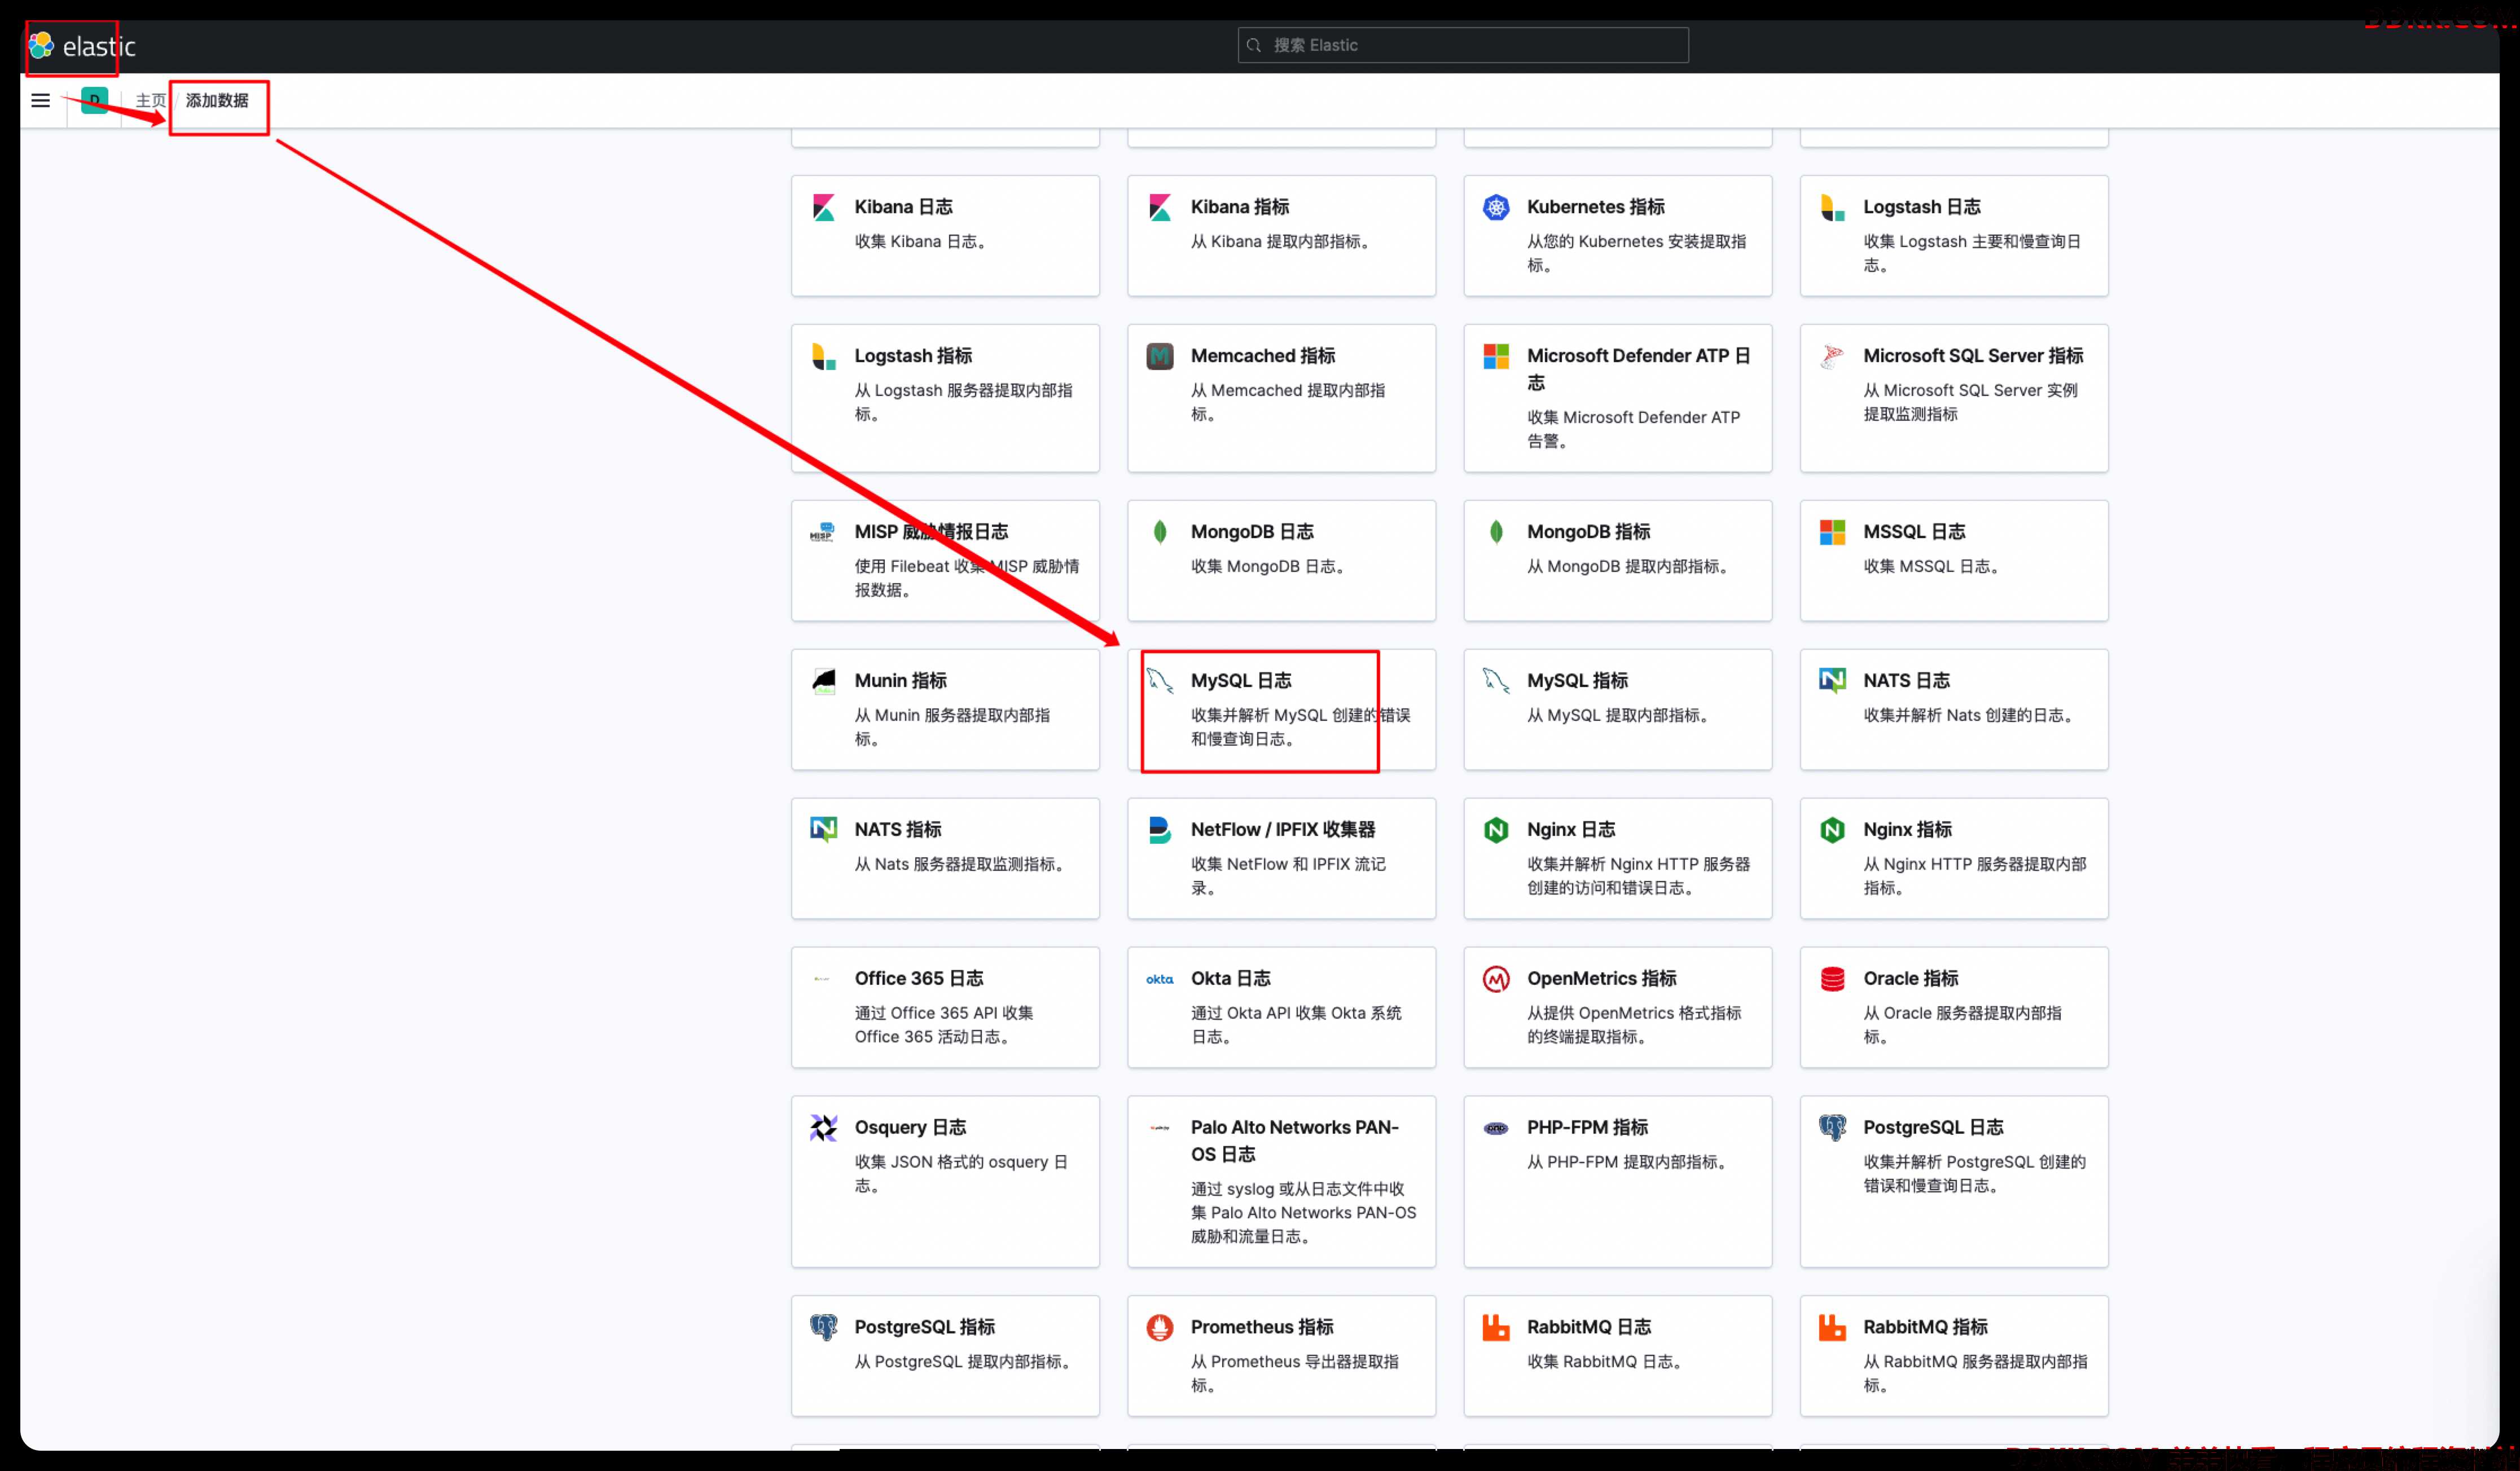The width and height of the screenshot is (2520, 1471).
Task: Click the 添加数据 breadcrumb
Action: point(217,100)
